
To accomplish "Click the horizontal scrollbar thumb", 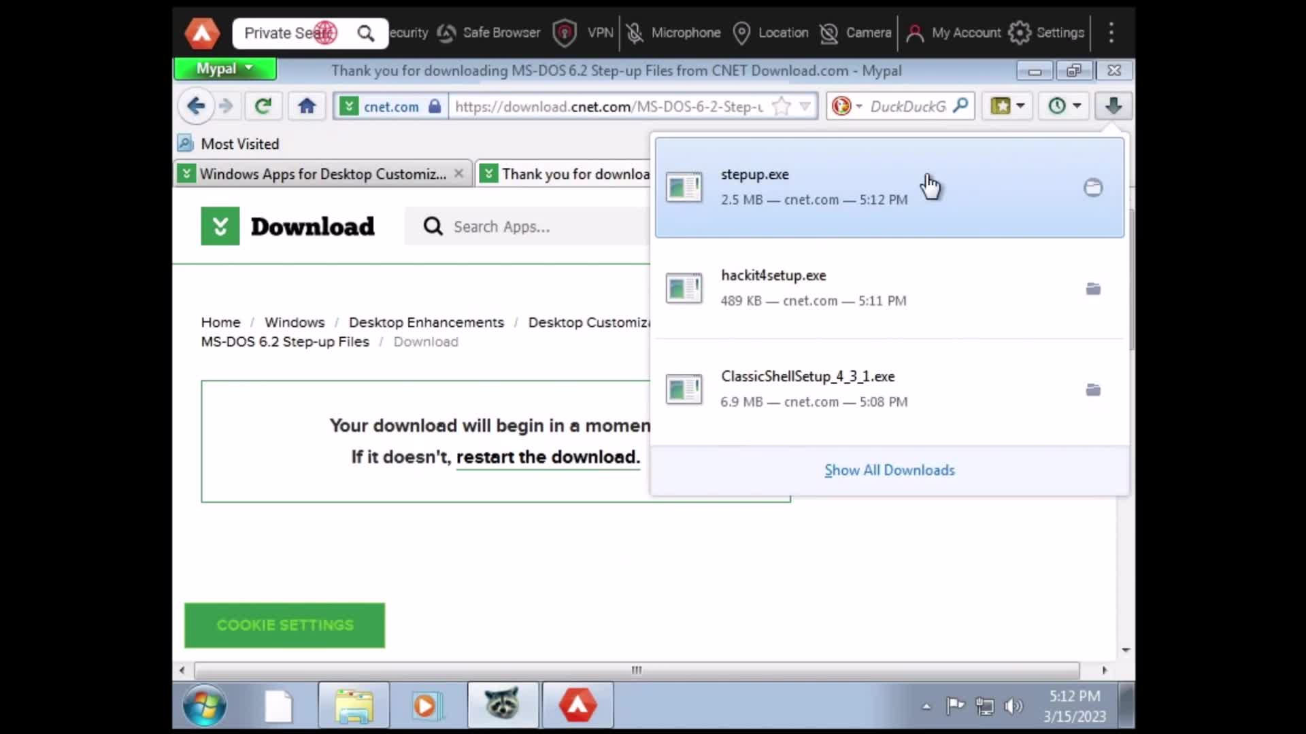I will coord(637,670).
